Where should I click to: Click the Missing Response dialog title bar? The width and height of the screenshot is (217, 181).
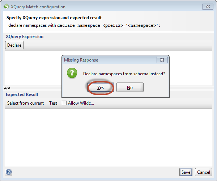[x=109, y=60]
